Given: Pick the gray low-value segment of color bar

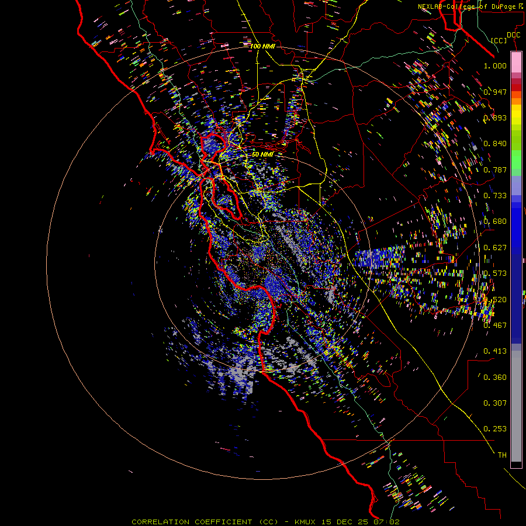Looking at the screenshot, I should (x=516, y=406).
